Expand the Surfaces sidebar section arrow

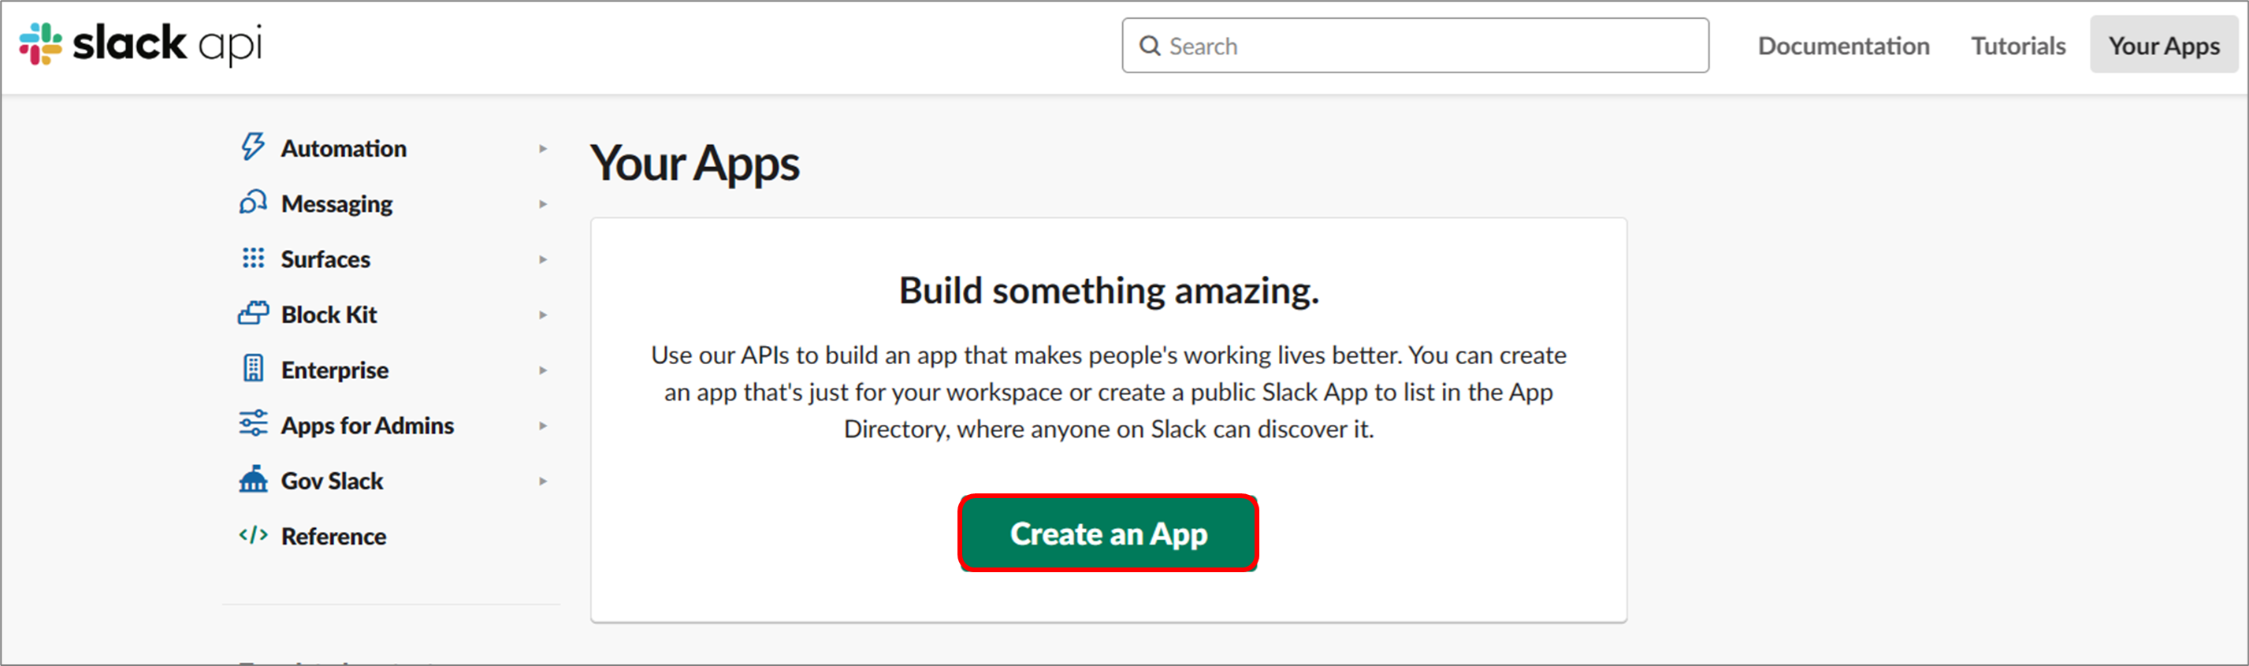pos(543,259)
